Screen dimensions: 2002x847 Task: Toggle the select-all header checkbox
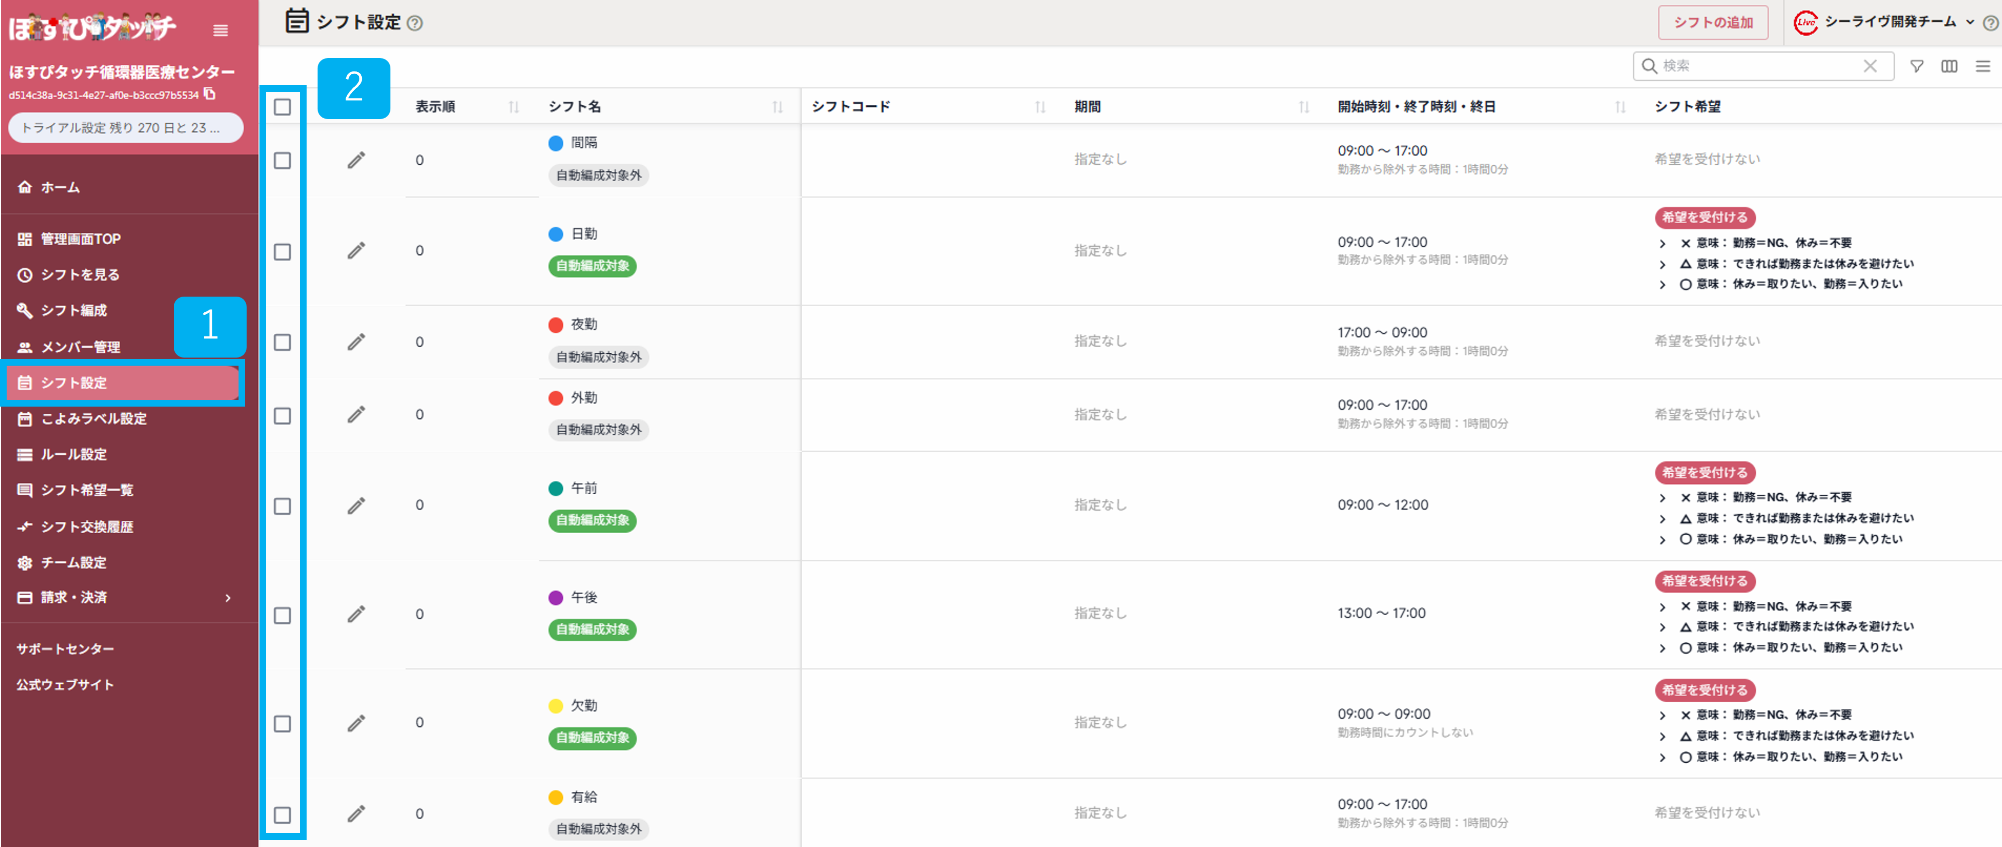coord(283,107)
